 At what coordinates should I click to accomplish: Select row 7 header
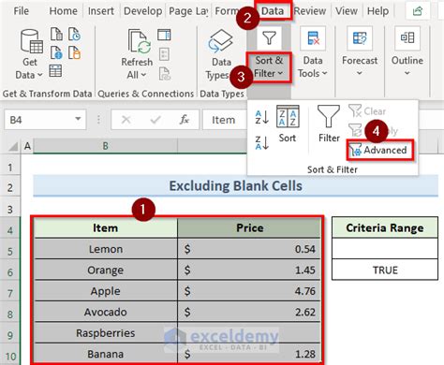[10, 293]
